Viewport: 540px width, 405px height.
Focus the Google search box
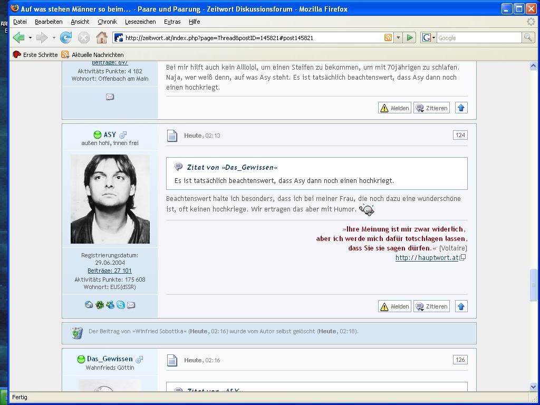[479, 37]
